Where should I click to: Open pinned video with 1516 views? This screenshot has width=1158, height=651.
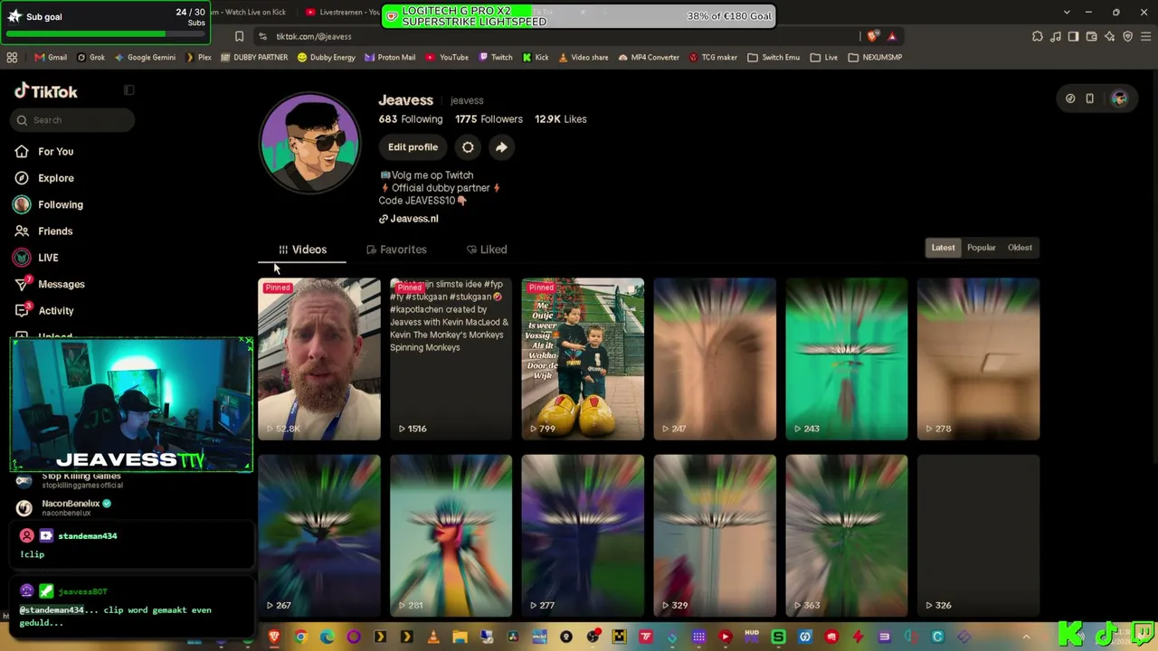[x=451, y=359]
